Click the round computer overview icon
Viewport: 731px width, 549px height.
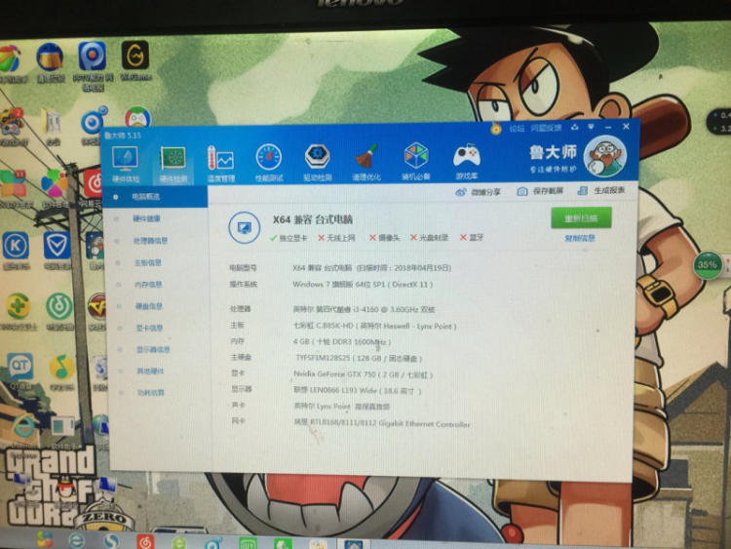[x=244, y=227]
